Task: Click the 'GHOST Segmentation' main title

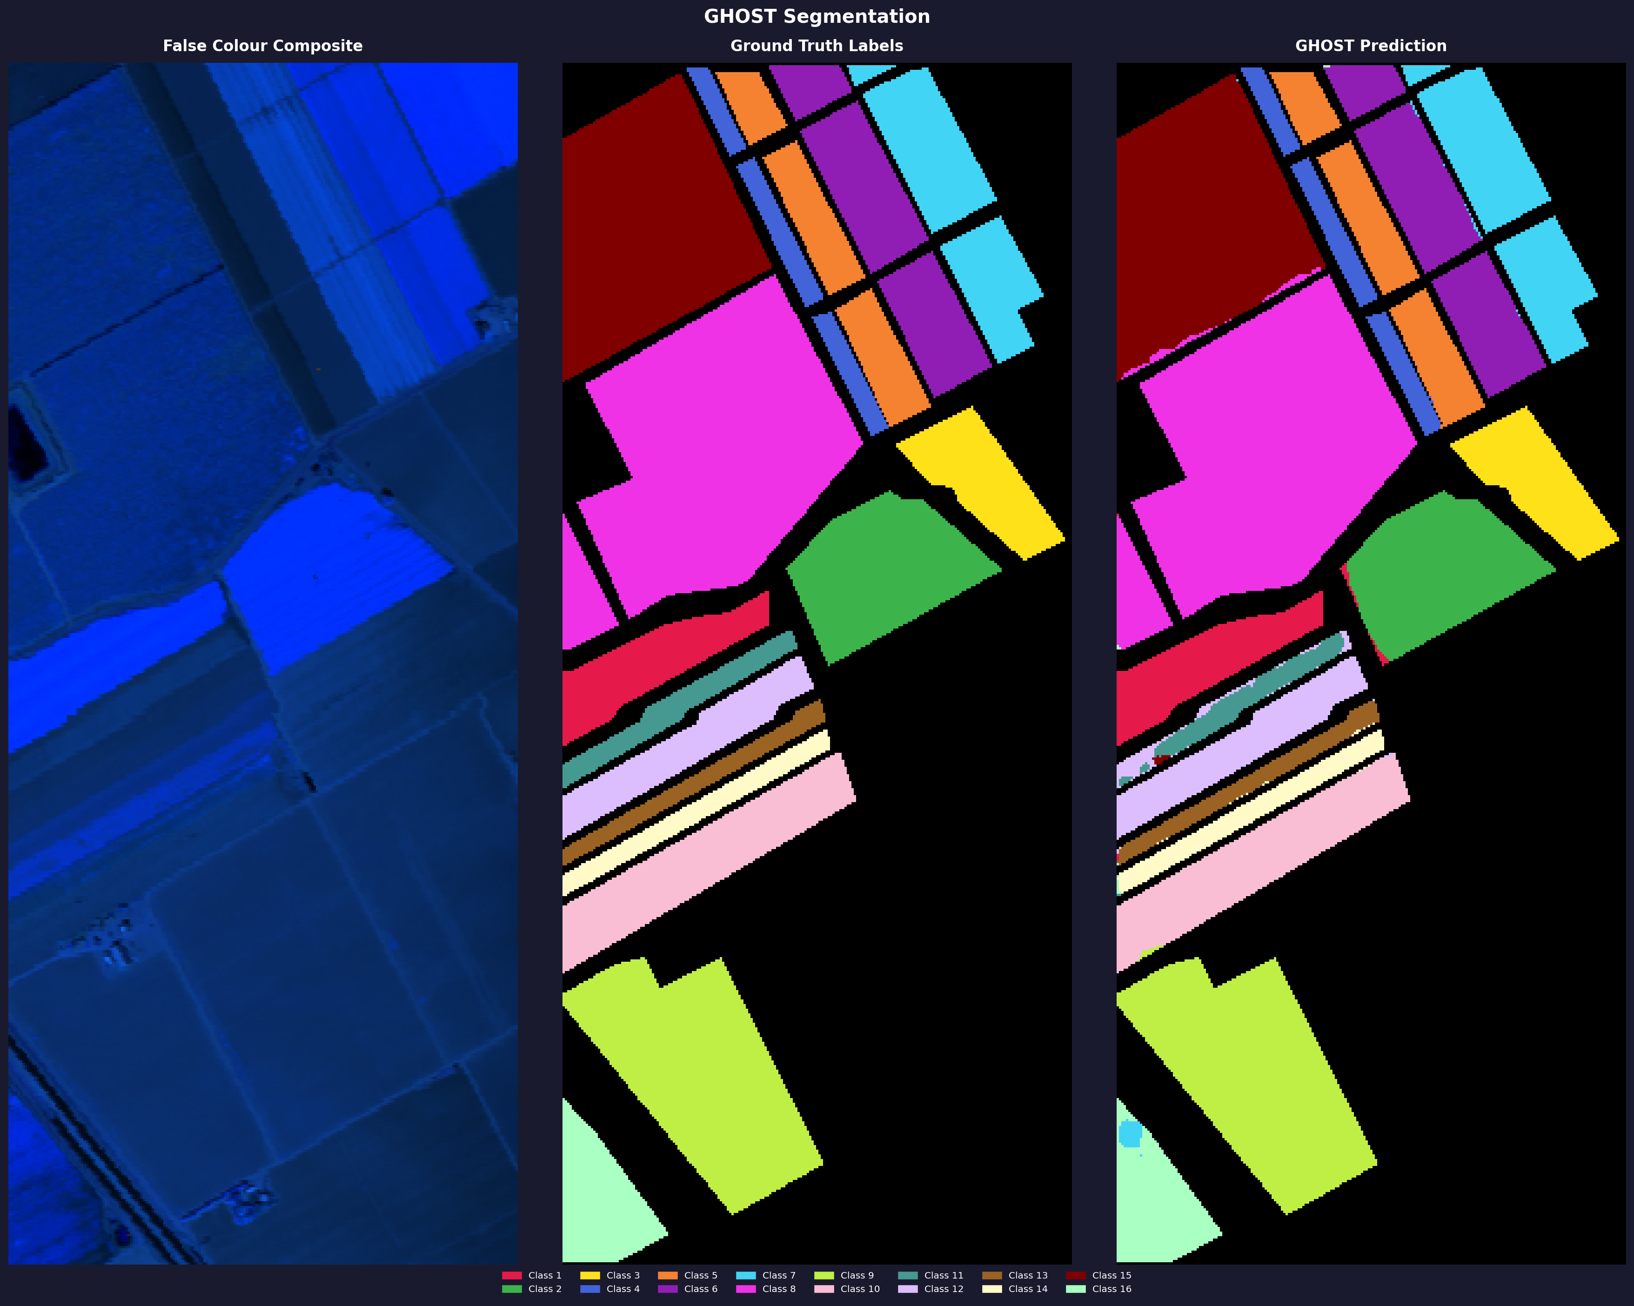Action: (816, 16)
